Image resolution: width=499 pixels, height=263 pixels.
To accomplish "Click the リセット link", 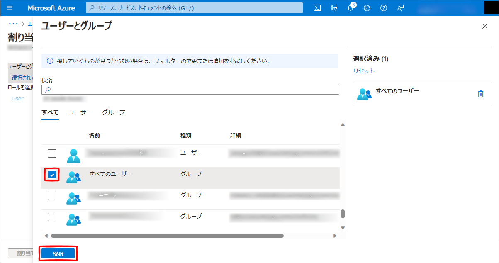I will click(364, 71).
